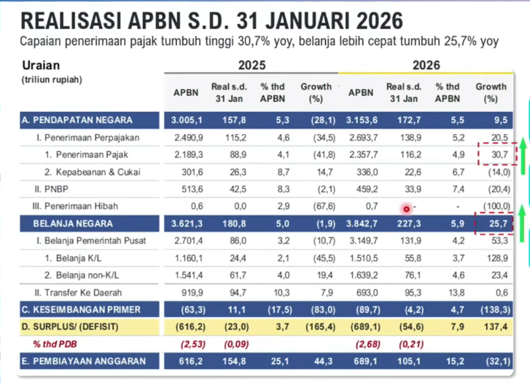Click the 137,4 deficit growth value
The height and width of the screenshot is (383, 530).
[x=491, y=328]
